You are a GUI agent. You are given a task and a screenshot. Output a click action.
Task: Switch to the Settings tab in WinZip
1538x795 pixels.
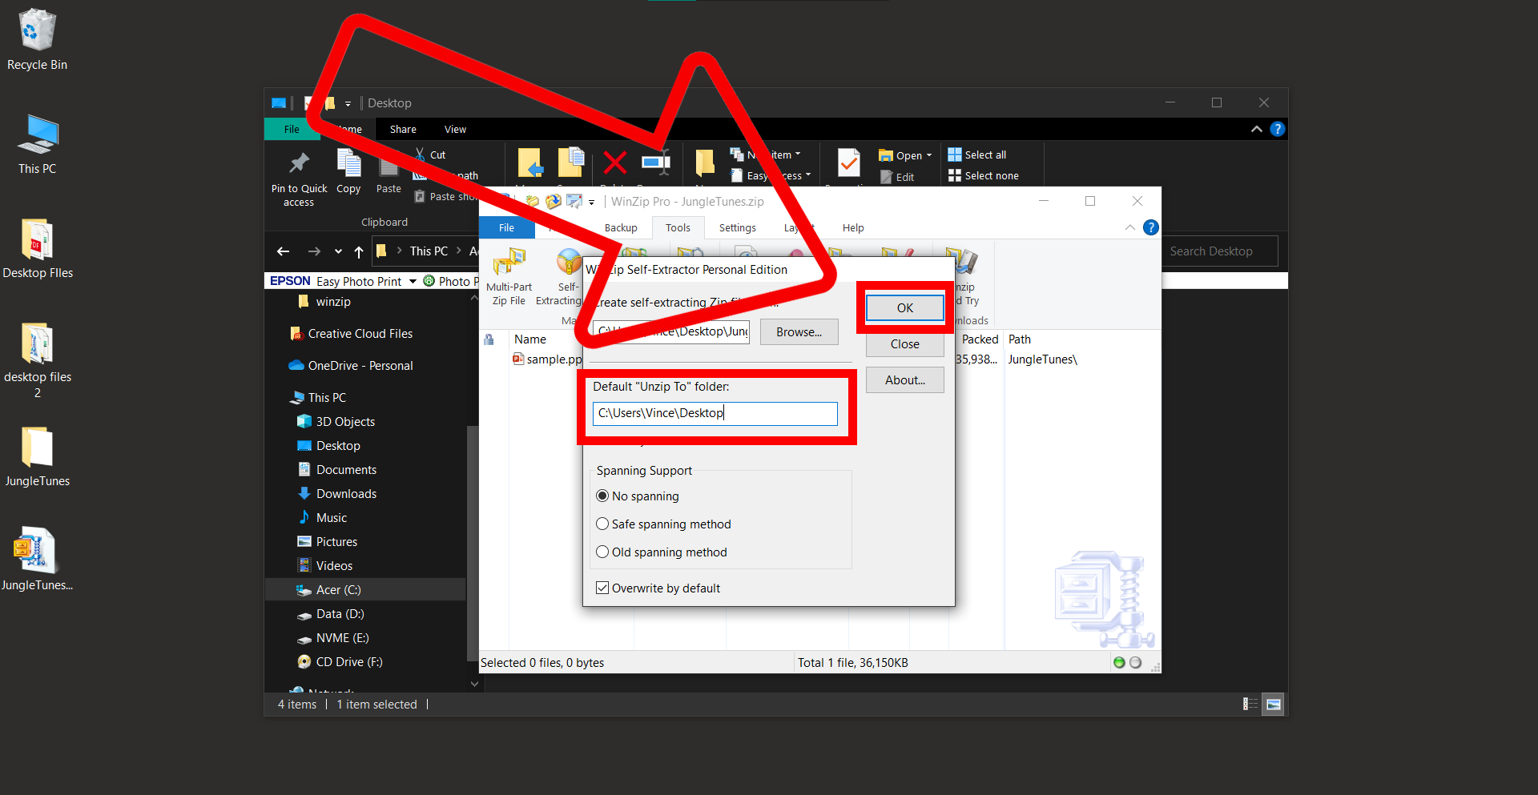point(736,227)
